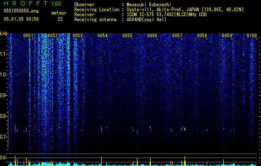Select the file name 0501050050.png
The height and width of the screenshot is (166, 261).
(21, 11)
